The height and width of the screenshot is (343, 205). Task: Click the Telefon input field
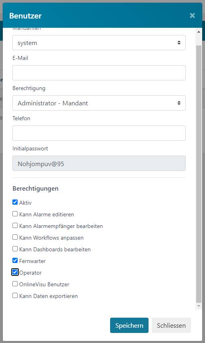(x=99, y=133)
